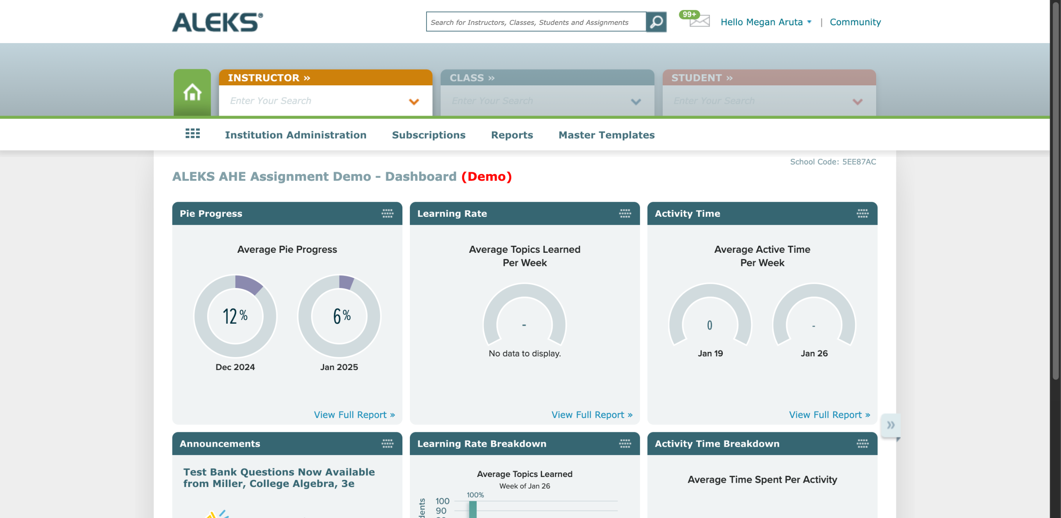Open Announcements tile options icon
This screenshot has width=1061, height=518.
(x=387, y=443)
